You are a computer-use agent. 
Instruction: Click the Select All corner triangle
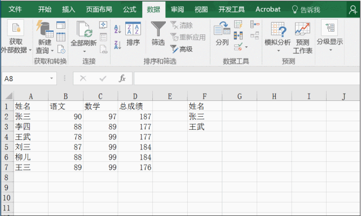point(9,96)
